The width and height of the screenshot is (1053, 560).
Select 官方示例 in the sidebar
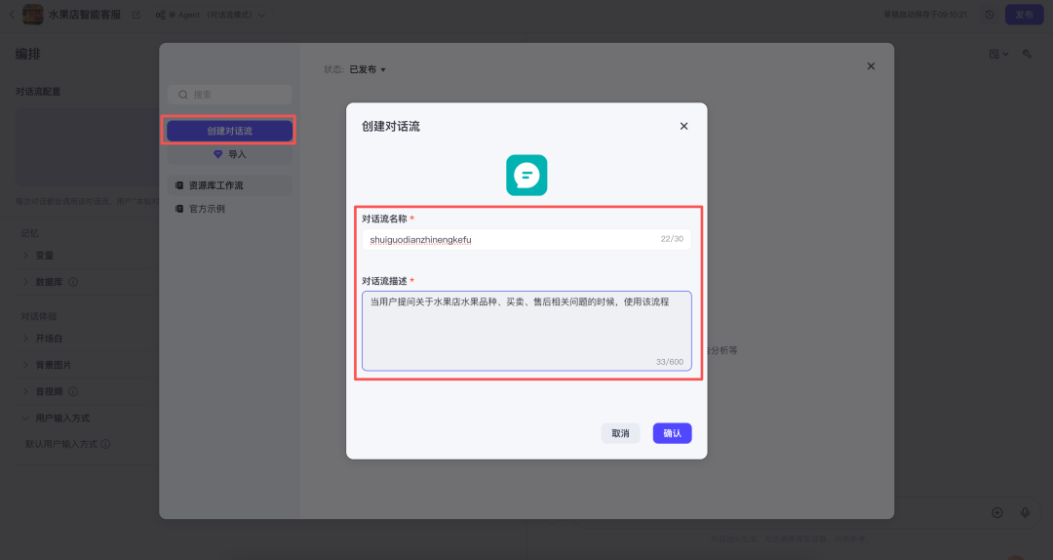(x=230, y=209)
